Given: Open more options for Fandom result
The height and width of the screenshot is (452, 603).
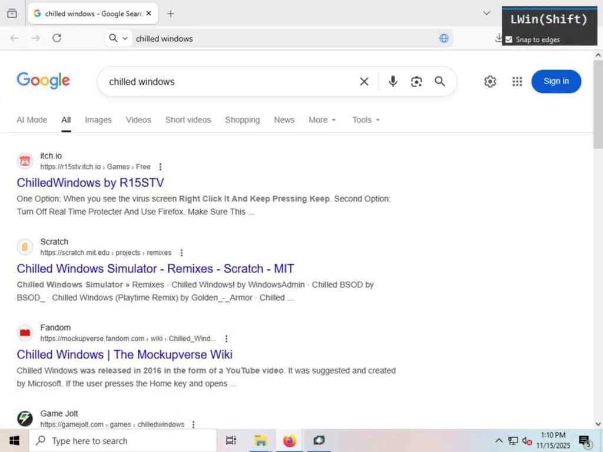Looking at the screenshot, I should (226, 338).
